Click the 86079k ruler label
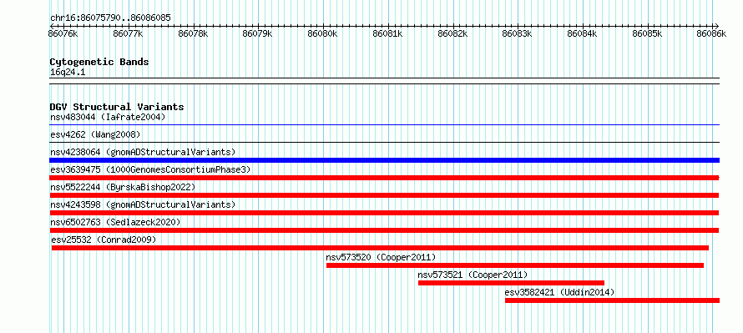The height and width of the screenshot is (333, 743). [x=258, y=33]
